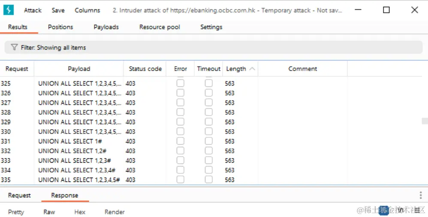Click length 563 in row 330
The image size is (428, 217).
click(x=229, y=132)
